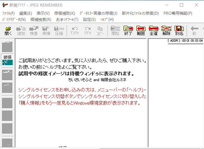Click the リドゥ (Redo) toolbar icon

click(x=88, y=31)
